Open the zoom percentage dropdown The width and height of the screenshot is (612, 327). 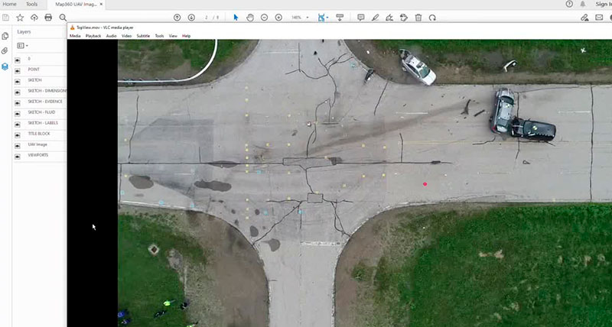[x=307, y=17]
